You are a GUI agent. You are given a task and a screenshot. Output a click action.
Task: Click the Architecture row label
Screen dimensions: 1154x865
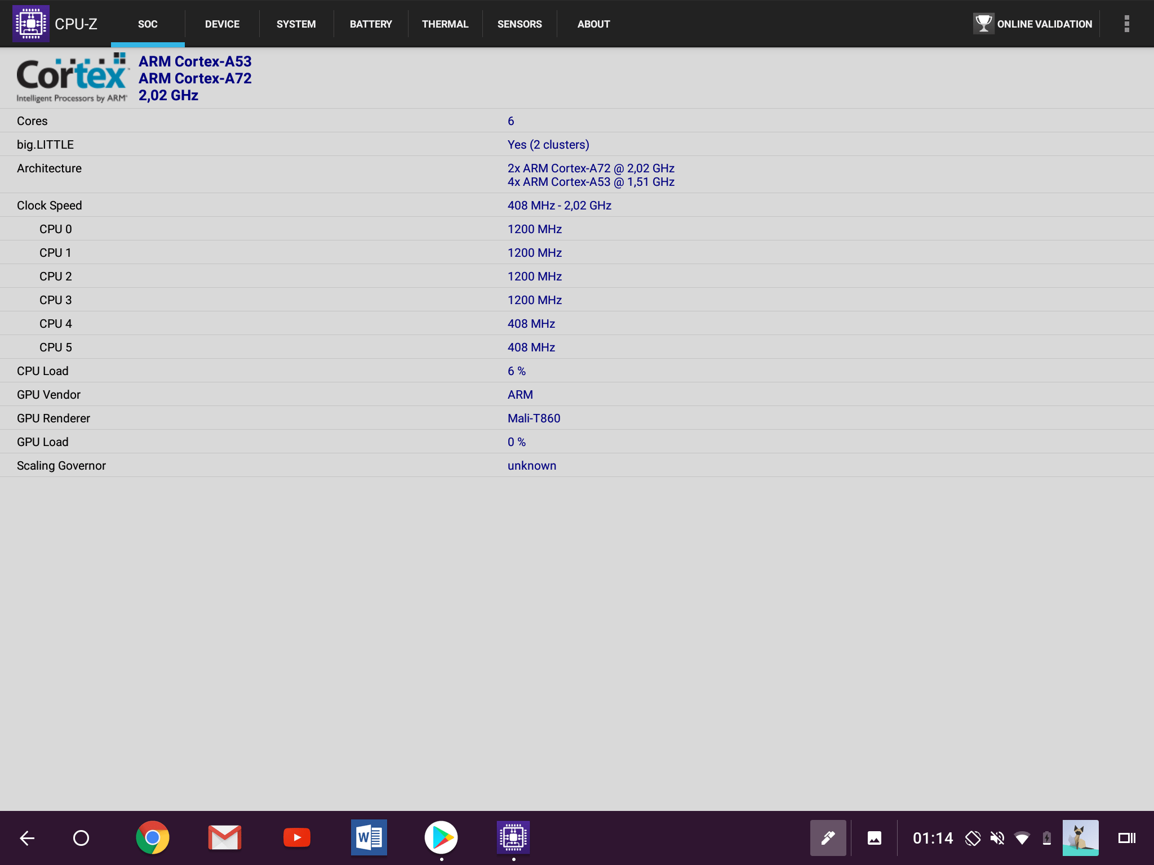point(49,168)
